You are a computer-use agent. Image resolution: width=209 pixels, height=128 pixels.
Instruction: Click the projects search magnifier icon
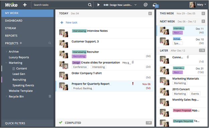[x=50, y=43]
